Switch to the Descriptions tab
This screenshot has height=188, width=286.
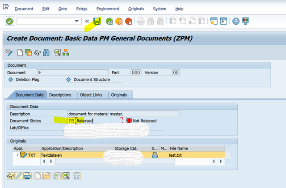pos(60,95)
